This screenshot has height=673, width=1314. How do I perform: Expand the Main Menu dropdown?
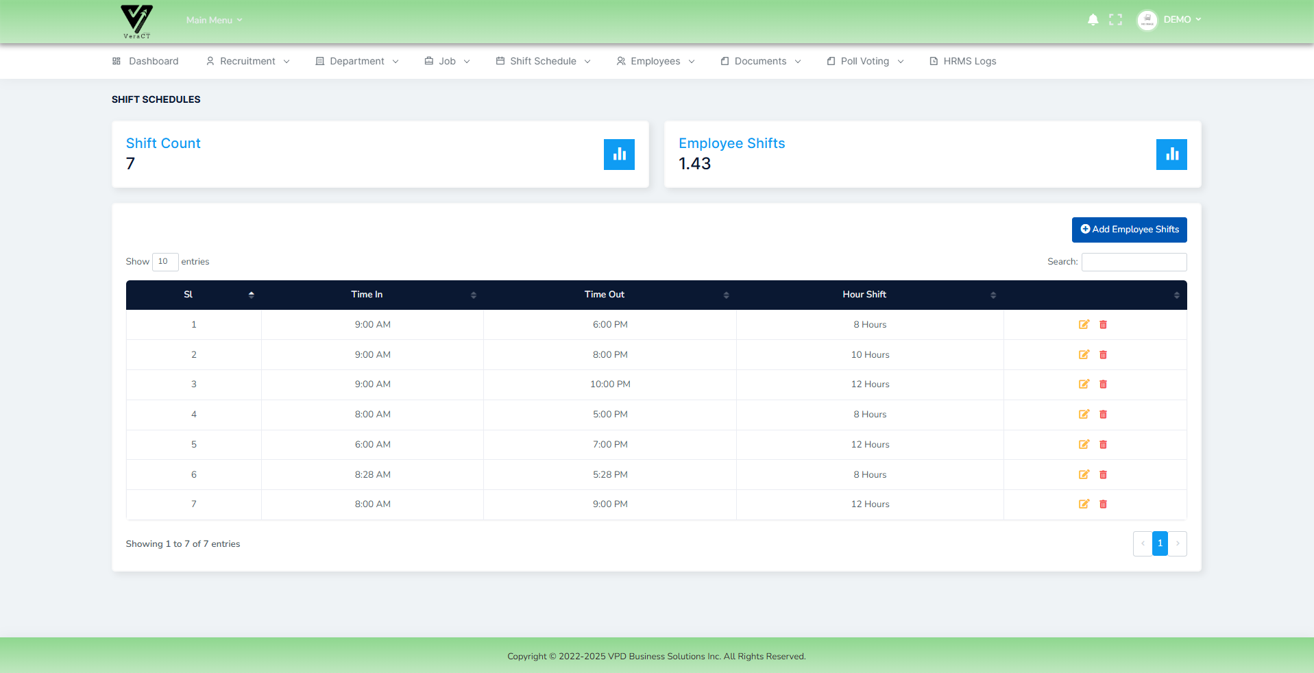(214, 21)
